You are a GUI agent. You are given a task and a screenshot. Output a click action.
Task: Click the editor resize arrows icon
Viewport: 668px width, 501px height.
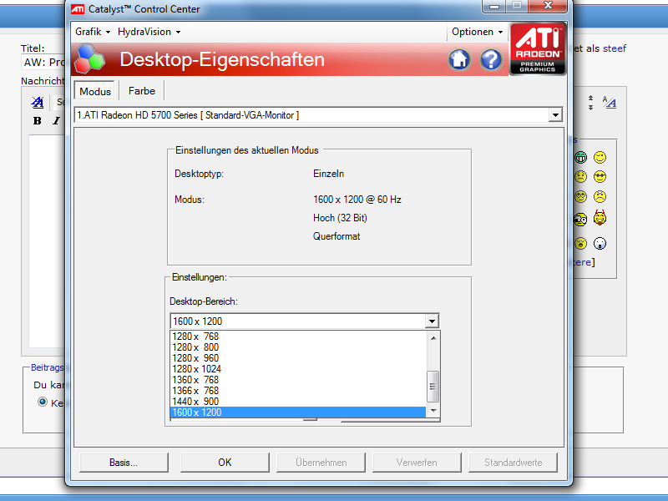(590, 103)
